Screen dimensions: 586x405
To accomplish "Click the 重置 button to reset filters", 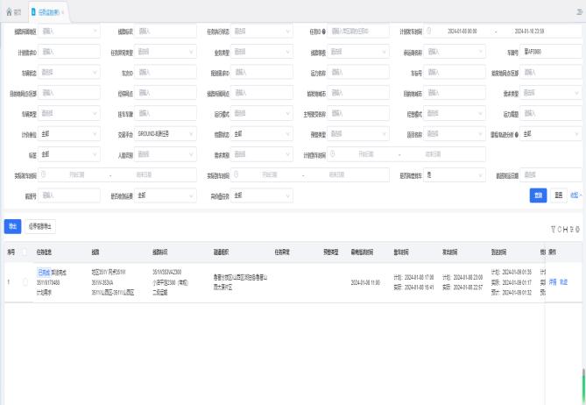I will [558, 195].
